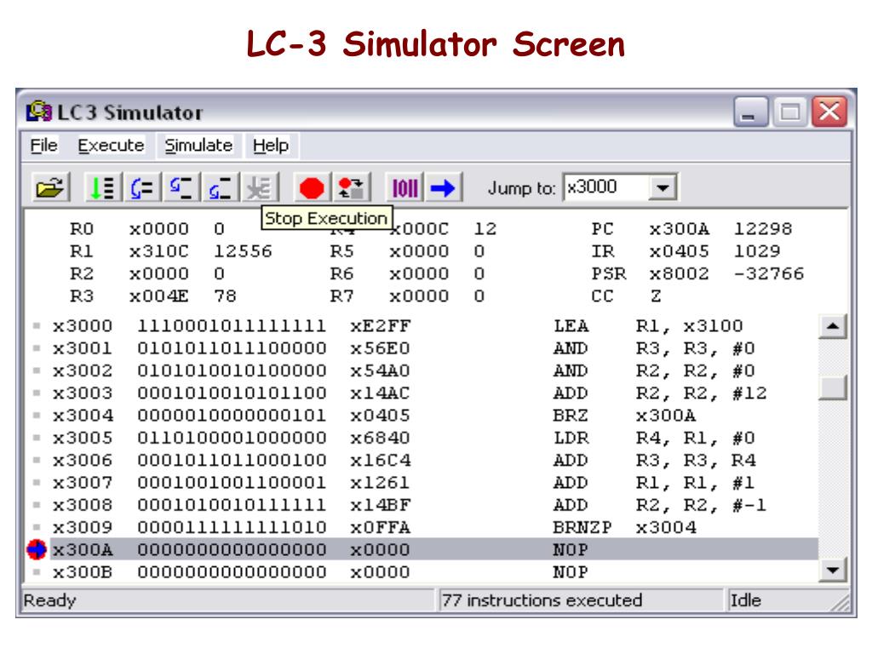Click the memory list scroll-down arrow

[x=833, y=571]
